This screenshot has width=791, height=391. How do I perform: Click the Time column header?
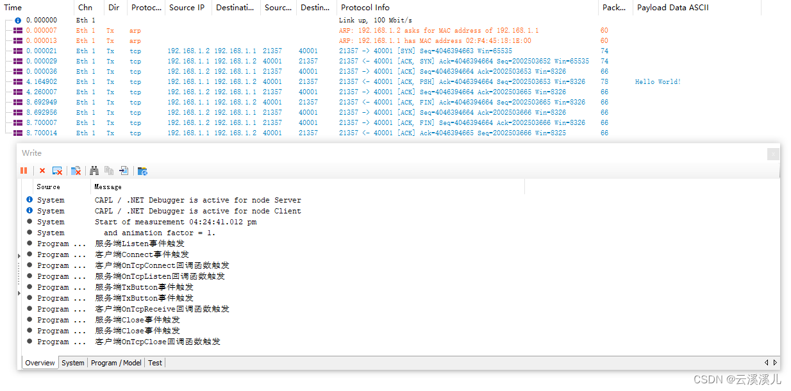[13, 7]
